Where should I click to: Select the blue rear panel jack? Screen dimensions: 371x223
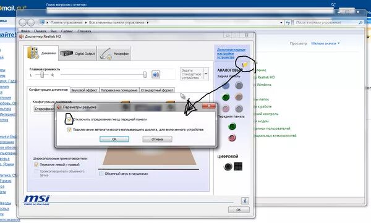226,85
